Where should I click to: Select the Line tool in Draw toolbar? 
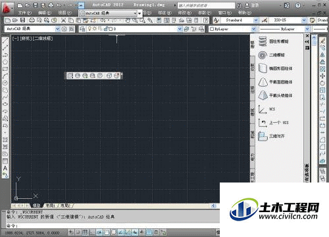pyautogui.click(x=5, y=41)
